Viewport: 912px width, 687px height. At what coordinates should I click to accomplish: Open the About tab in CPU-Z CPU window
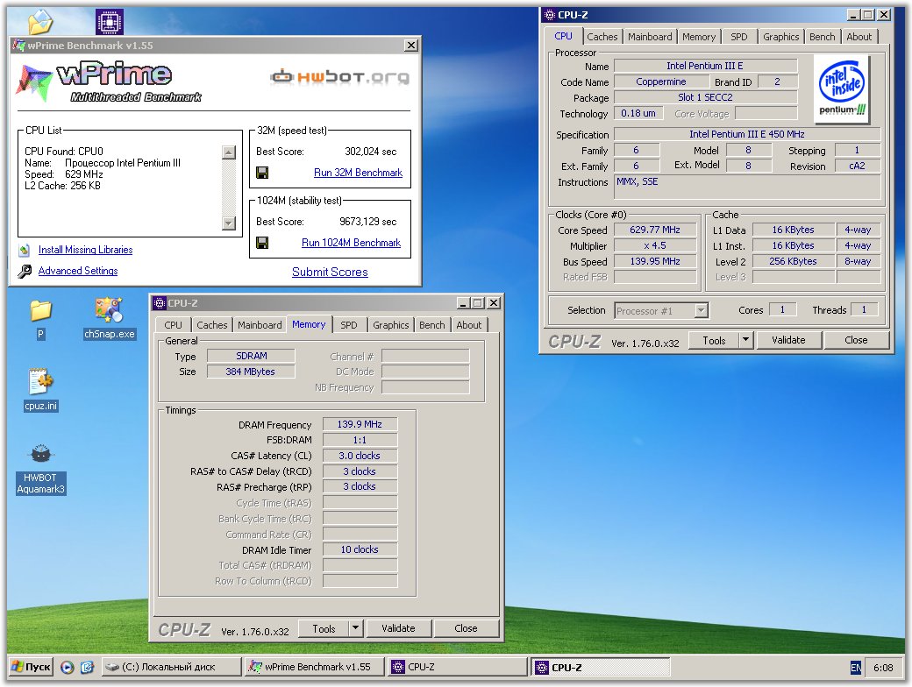click(x=859, y=37)
